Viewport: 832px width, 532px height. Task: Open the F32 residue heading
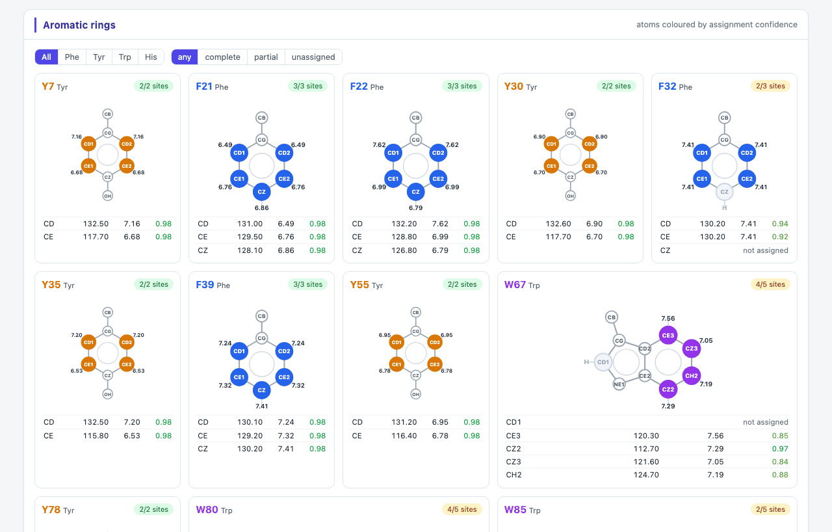tap(667, 86)
